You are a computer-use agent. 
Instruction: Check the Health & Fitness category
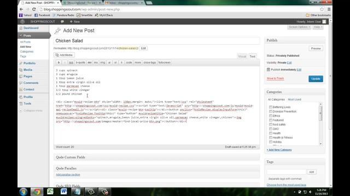coord(271,138)
